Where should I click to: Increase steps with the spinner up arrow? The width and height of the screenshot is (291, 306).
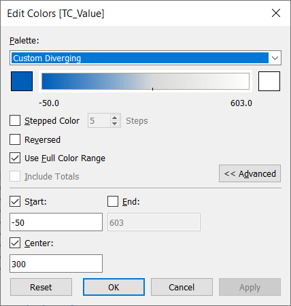[115, 118]
